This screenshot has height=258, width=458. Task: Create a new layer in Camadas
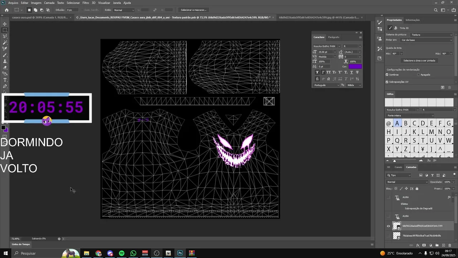[443, 245]
